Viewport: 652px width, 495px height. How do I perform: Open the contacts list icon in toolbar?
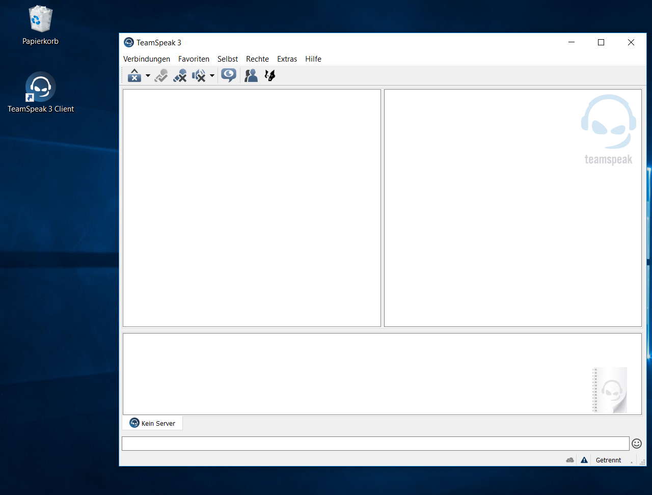(x=251, y=76)
